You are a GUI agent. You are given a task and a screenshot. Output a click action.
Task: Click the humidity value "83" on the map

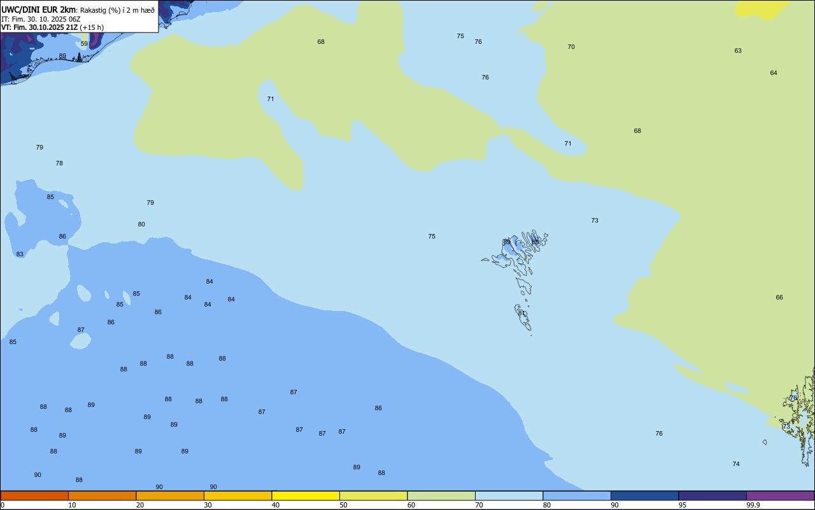pyautogui.click(x=20, y=254)
